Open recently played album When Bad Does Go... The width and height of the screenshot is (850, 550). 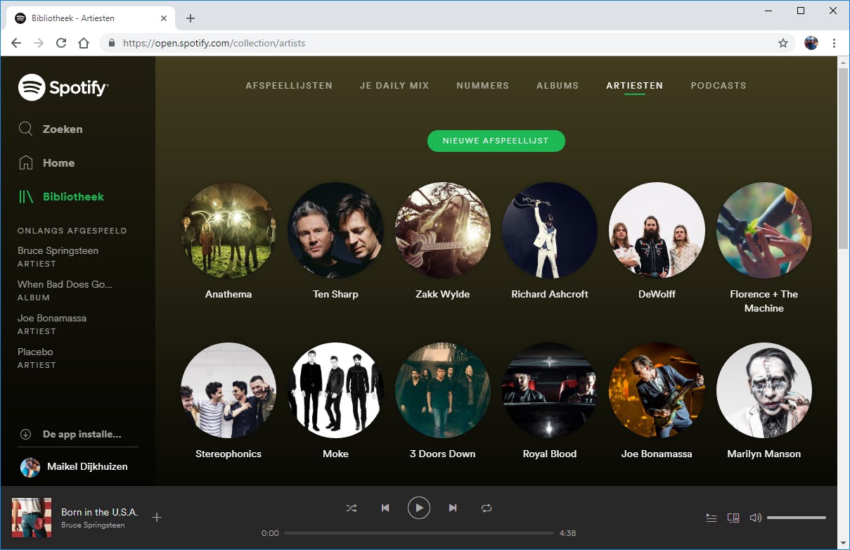pyautogui.click(x=65, y=284)
